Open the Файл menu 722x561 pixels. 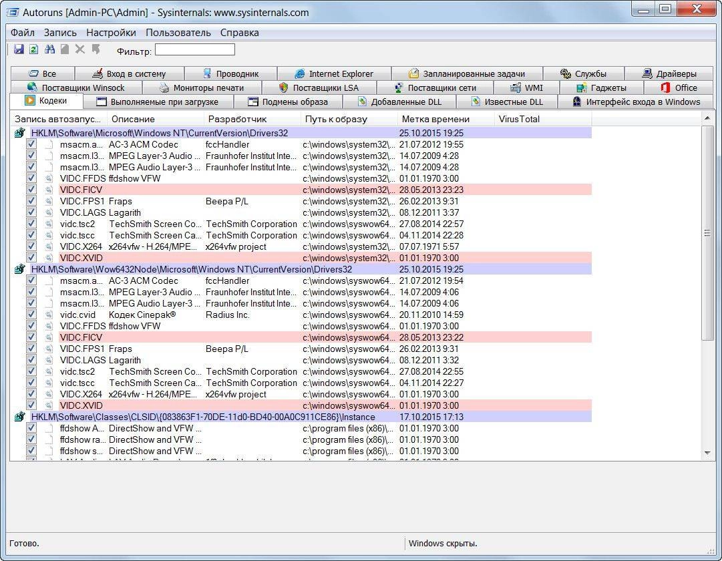pyautogui.click(x=23, y=33)
